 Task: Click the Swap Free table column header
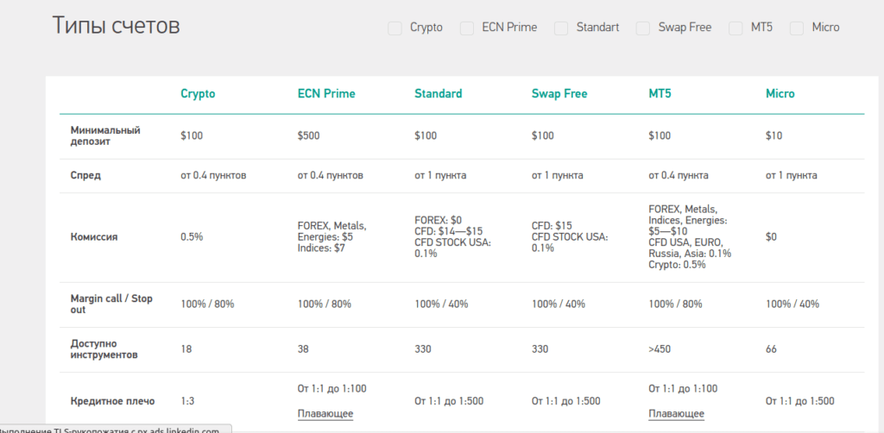point(559,93)
